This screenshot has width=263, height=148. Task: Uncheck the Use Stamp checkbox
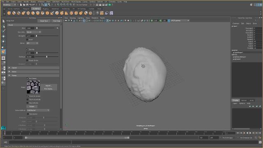[28, 79]
